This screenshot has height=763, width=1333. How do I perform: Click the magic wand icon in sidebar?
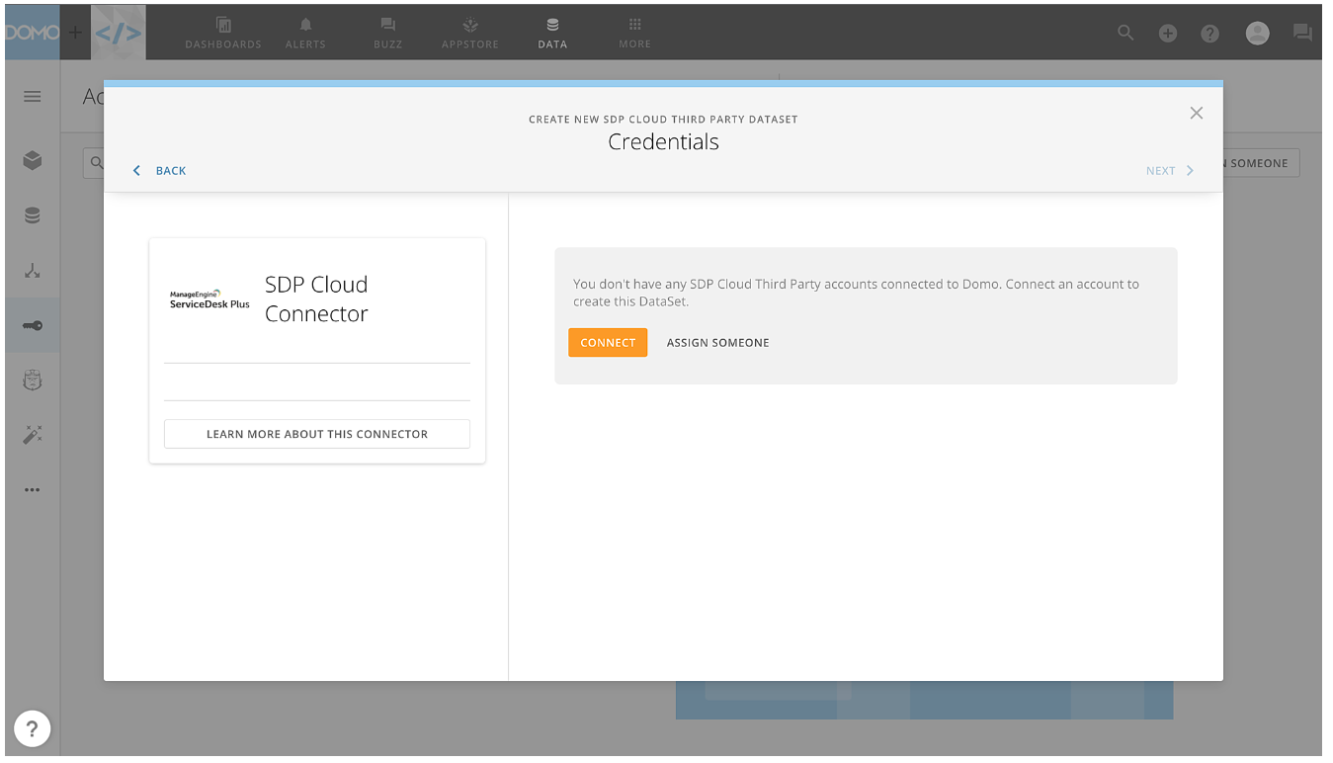33,434
